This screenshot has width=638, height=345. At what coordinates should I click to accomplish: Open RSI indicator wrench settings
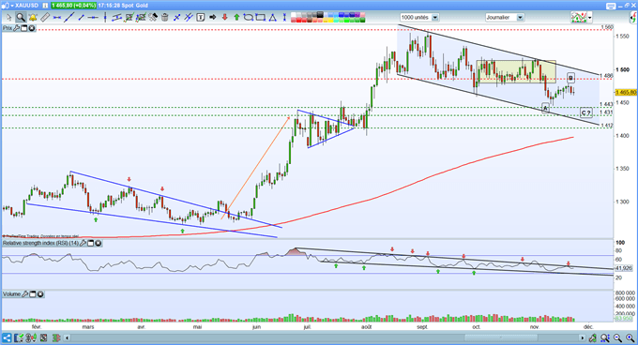(x=83, y=243)
